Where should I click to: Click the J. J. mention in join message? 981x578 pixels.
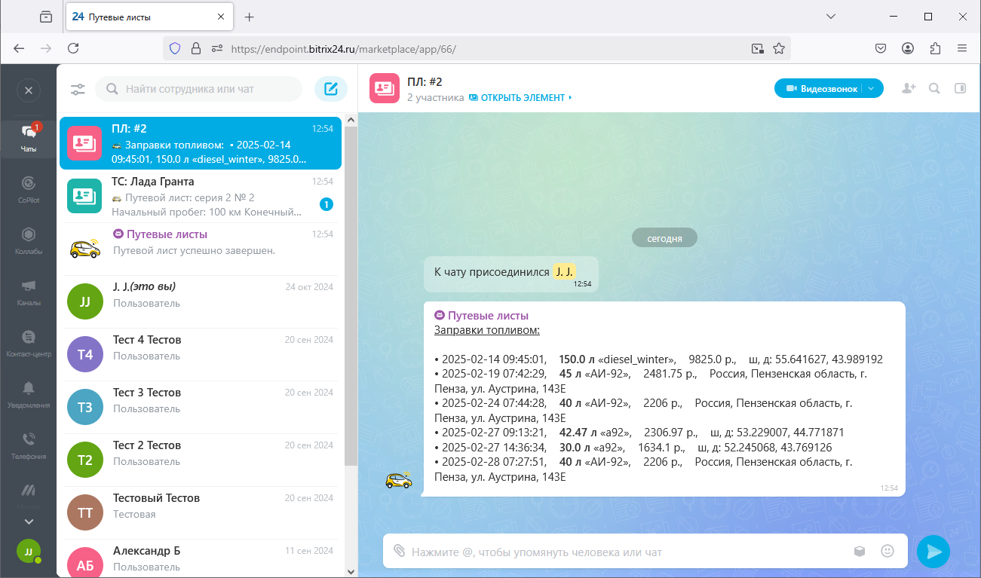coord(564,272)
